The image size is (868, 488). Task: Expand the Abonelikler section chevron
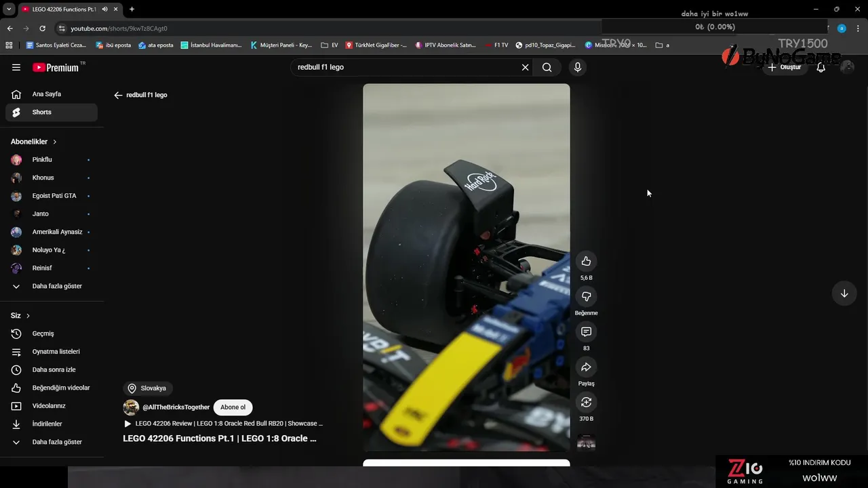(x=55, y=142)
